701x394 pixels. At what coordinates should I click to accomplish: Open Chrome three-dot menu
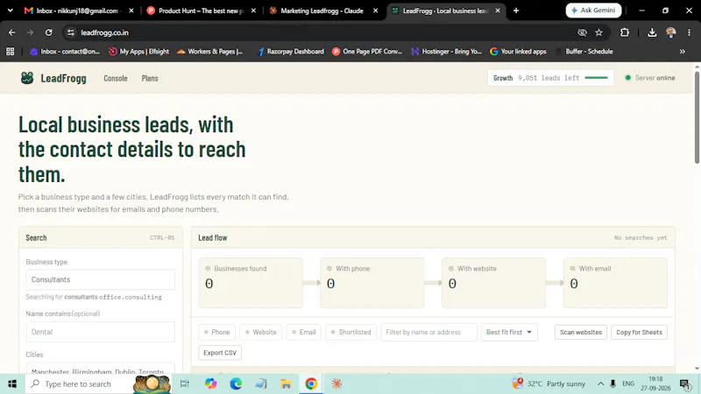(689, 32)
